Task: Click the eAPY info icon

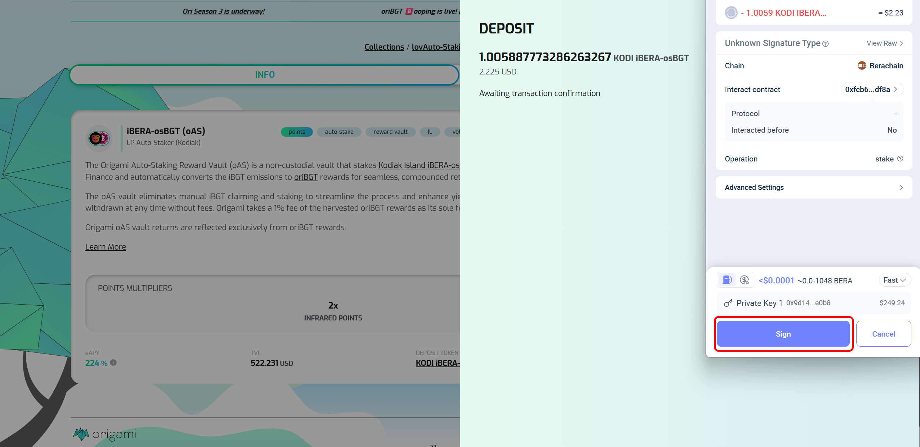Action: [x=113, y=362]
